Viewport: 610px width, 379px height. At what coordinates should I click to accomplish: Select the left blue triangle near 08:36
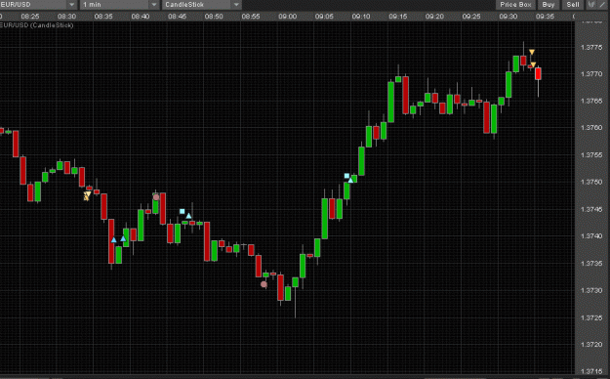tap(113, 240)
